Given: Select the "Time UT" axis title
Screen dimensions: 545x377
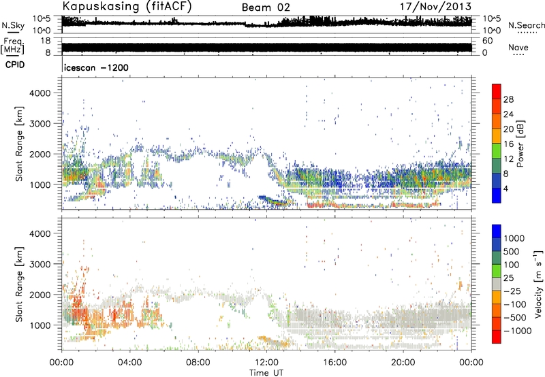Looking at the screenshot, I should pos(266,373).
